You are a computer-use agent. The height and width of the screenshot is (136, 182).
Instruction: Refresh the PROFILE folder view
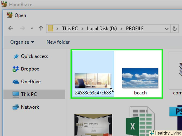point(174,29)
